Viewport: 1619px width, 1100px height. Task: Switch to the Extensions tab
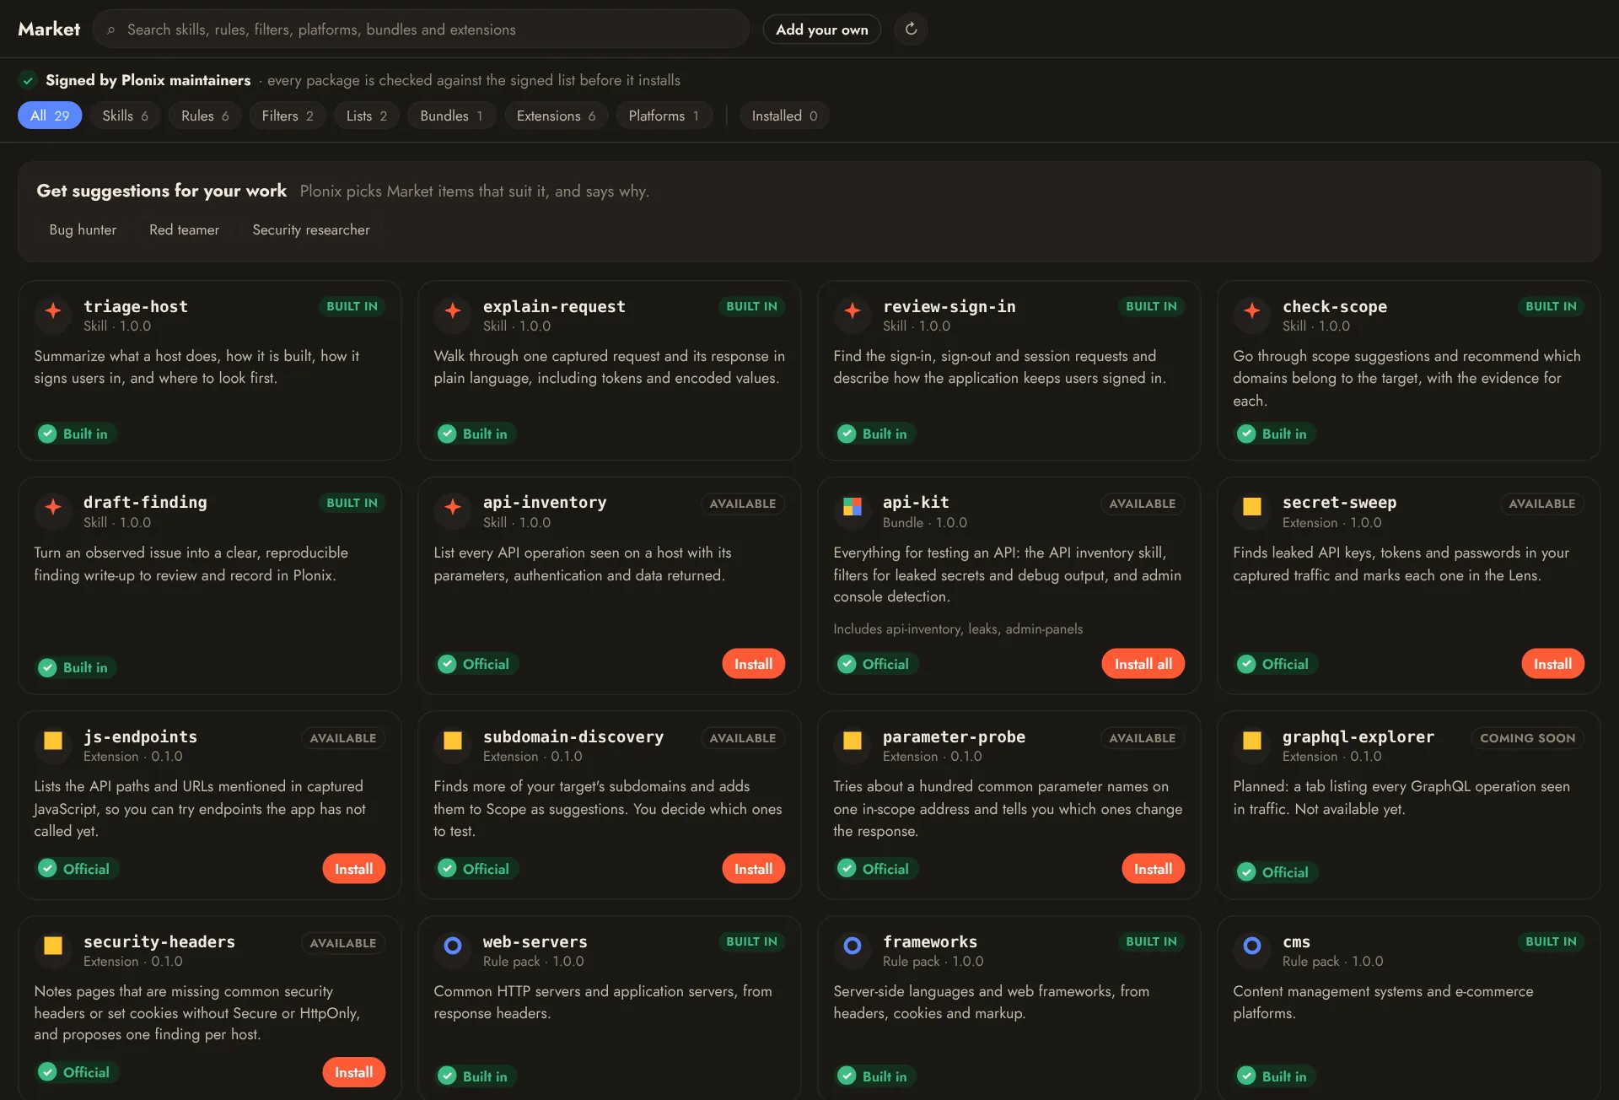pos(557,116)
